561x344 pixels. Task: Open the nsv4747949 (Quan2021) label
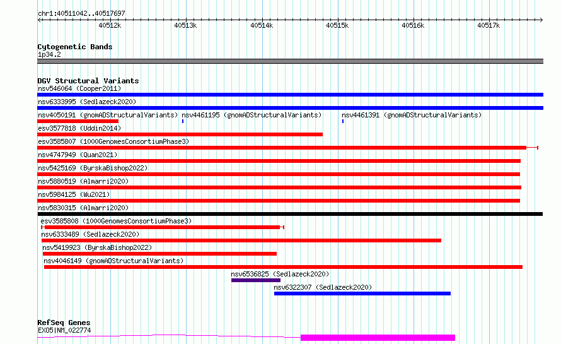78,155
